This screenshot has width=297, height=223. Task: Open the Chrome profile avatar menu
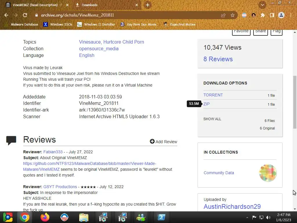pos(281,15)
